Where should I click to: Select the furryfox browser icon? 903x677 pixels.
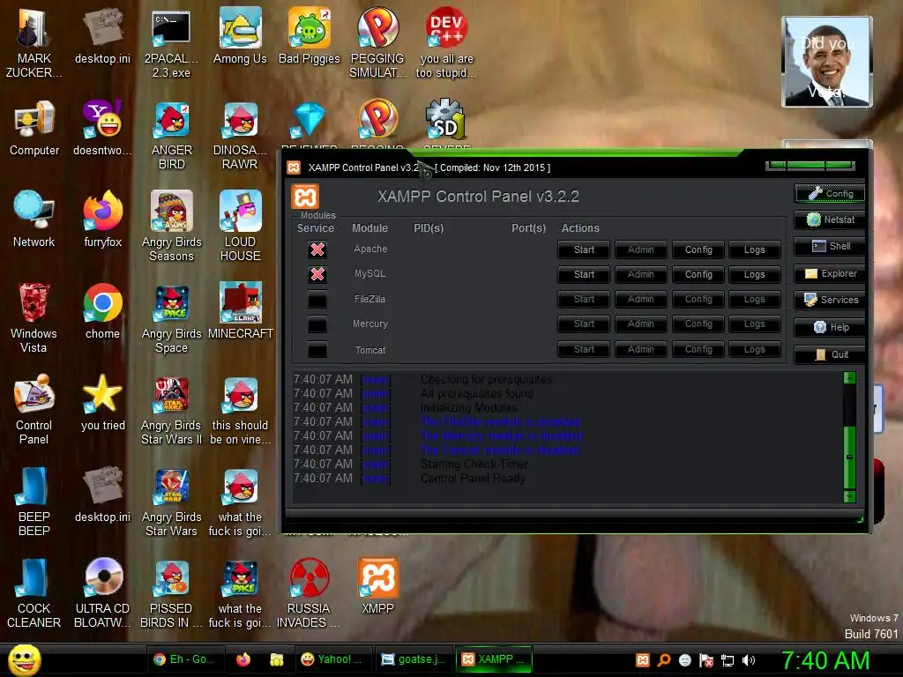(102, 219)
